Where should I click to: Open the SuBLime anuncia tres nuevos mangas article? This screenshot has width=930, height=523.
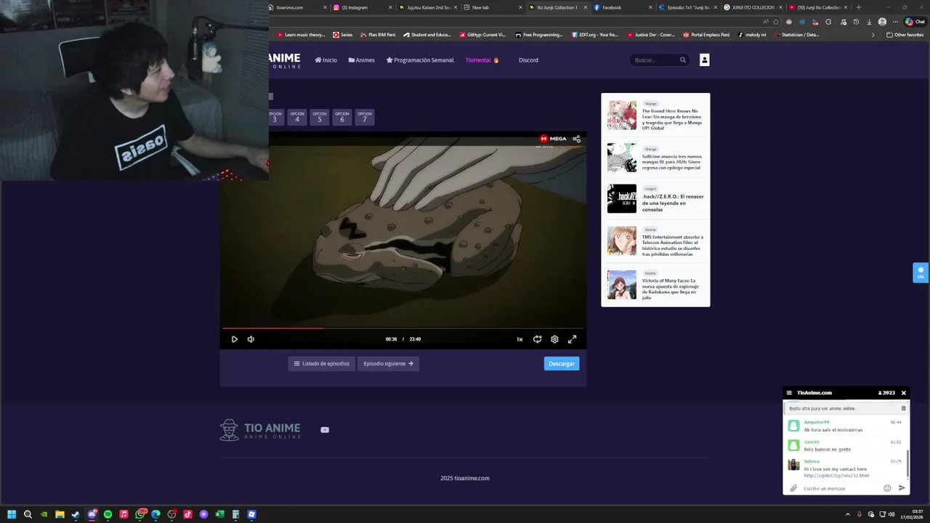(655, 157)
